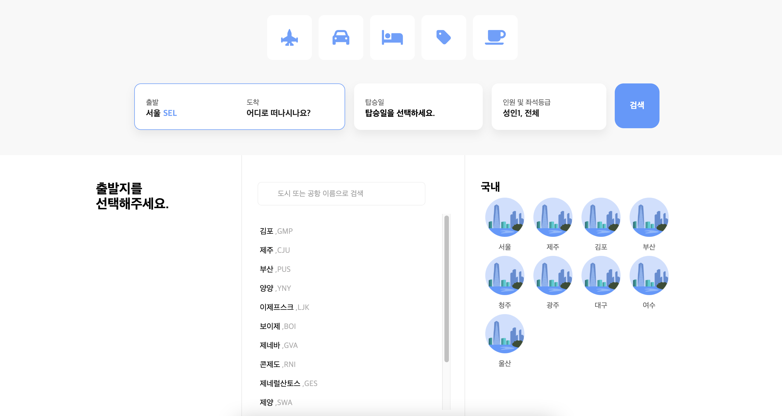The image size is (782, 416).
Task: Open the 탑승일 date selector
Action: 418,107
